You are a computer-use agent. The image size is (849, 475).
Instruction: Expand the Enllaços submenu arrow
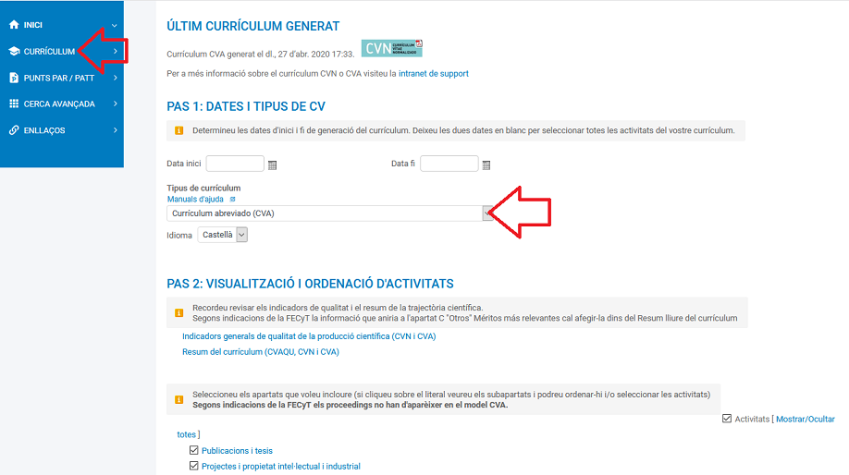tap(116, 130)
